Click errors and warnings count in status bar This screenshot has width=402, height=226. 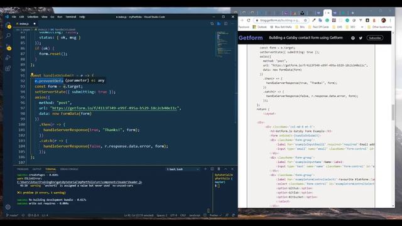(x=33, y=215)
